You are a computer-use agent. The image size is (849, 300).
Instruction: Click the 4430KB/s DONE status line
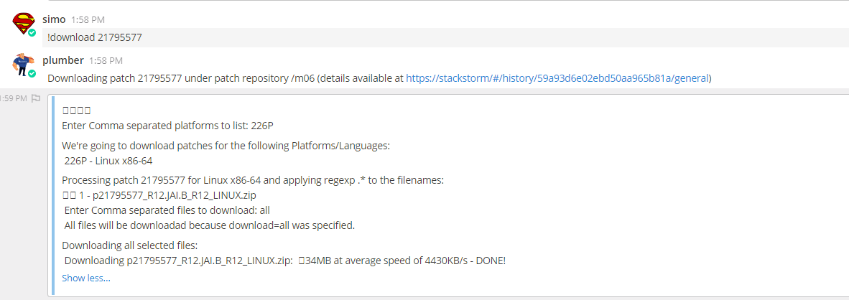pyautogui.click(x=285, y=261)
